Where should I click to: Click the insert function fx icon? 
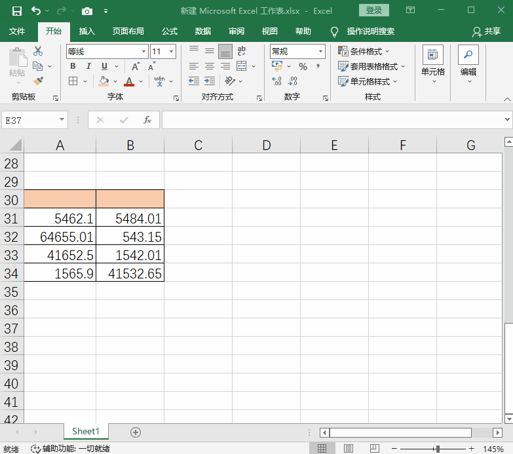(x=147, y=120)
